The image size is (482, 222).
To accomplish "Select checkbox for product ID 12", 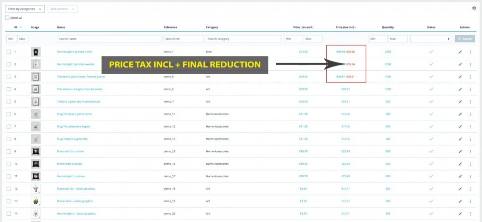I will pos(9,188).
